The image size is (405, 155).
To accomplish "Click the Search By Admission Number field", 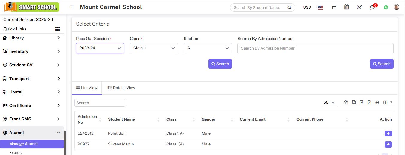I will coord(315,48).
